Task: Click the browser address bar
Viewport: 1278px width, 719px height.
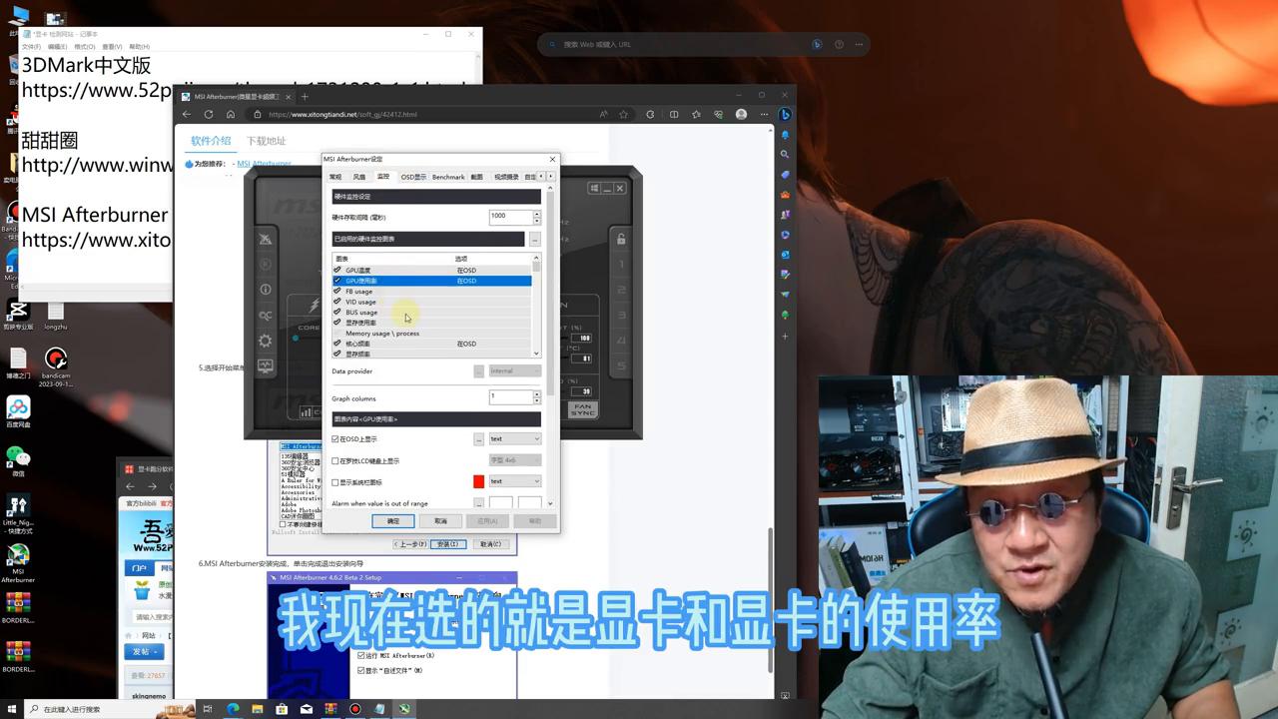Action: click(399, 114)
